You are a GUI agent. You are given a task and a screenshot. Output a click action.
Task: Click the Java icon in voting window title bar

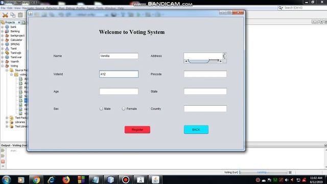[31, 14]
